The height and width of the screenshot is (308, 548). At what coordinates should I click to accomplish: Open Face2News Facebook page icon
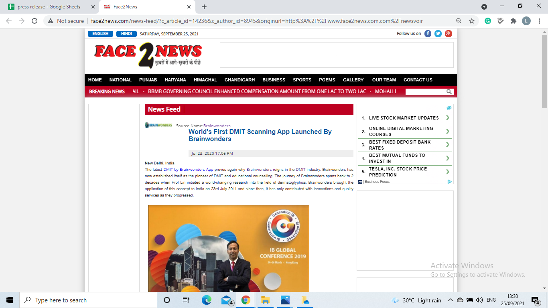point(428,34)
